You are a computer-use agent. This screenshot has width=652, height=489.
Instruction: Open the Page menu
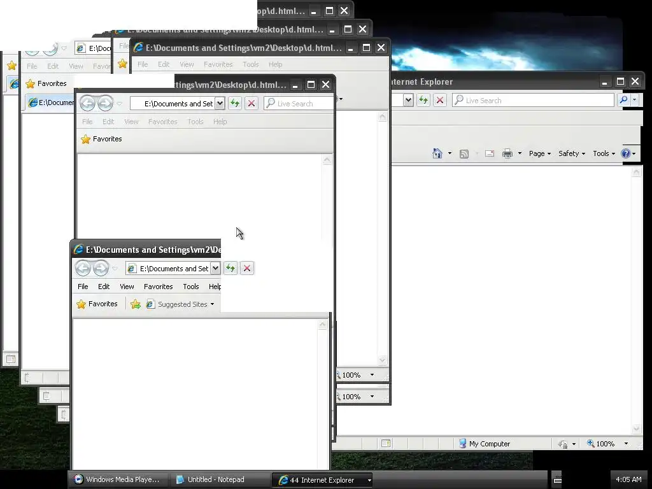[x=540, y=153]
